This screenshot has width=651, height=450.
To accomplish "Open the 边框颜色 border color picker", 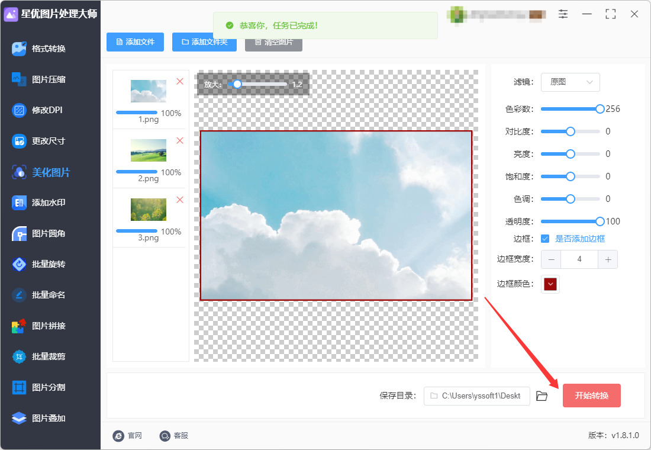I will coord(550,284).
